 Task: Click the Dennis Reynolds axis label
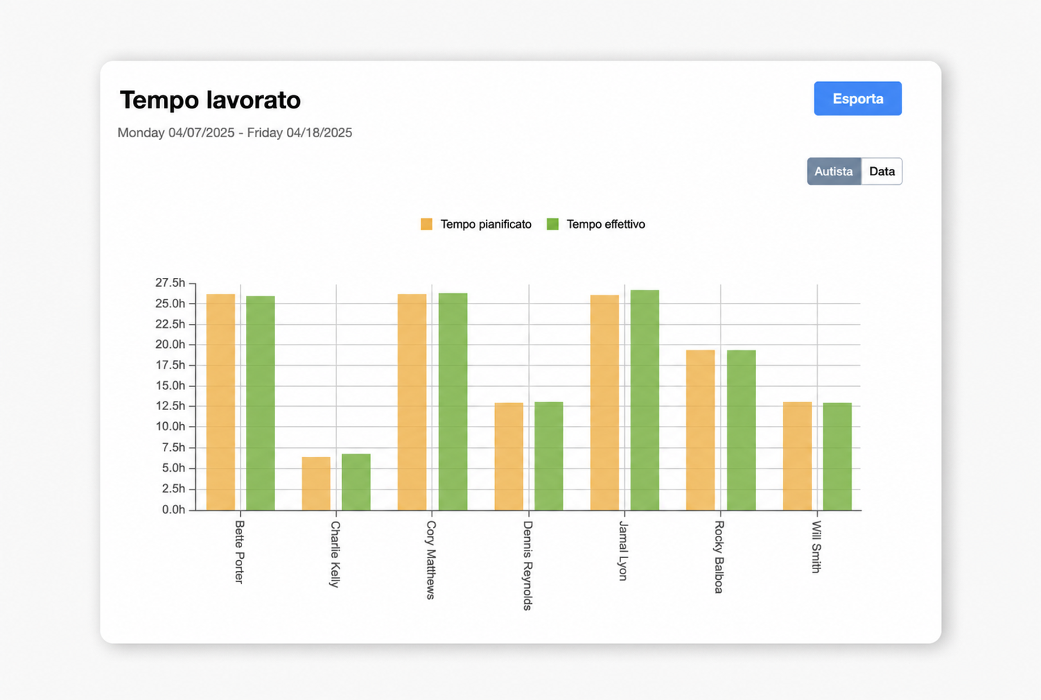coord(528,565)
